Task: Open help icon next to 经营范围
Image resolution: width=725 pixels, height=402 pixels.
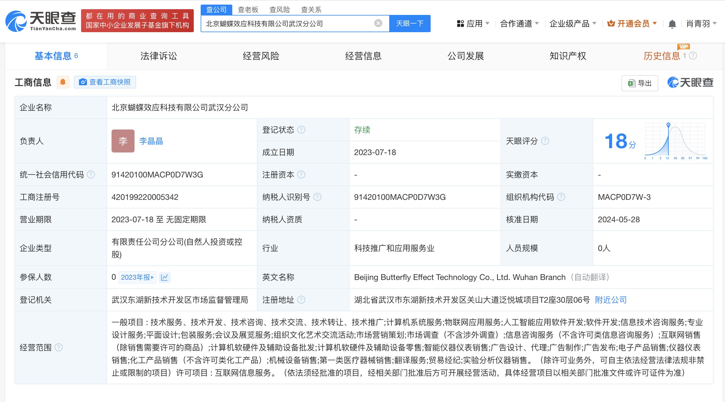Action: point(58,347)
